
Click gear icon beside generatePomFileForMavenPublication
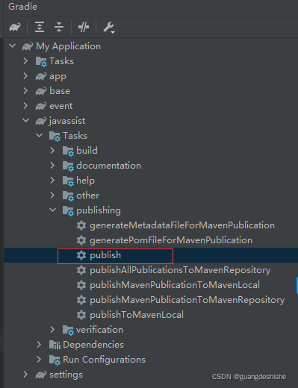81,240
